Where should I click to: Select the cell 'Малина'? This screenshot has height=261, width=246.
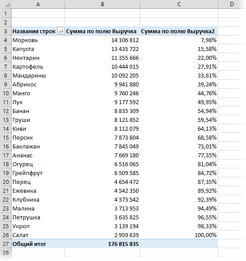coord(38,208)
